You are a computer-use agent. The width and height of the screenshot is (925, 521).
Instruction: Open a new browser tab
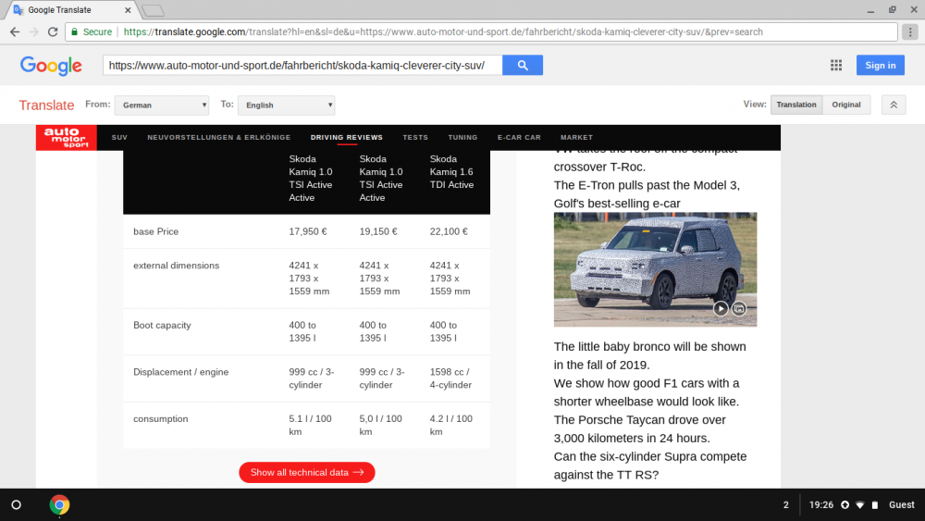[x=154, y=10]
